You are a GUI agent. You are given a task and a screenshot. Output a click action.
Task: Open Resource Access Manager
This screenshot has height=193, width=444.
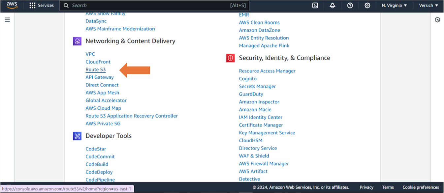[267, 71]
